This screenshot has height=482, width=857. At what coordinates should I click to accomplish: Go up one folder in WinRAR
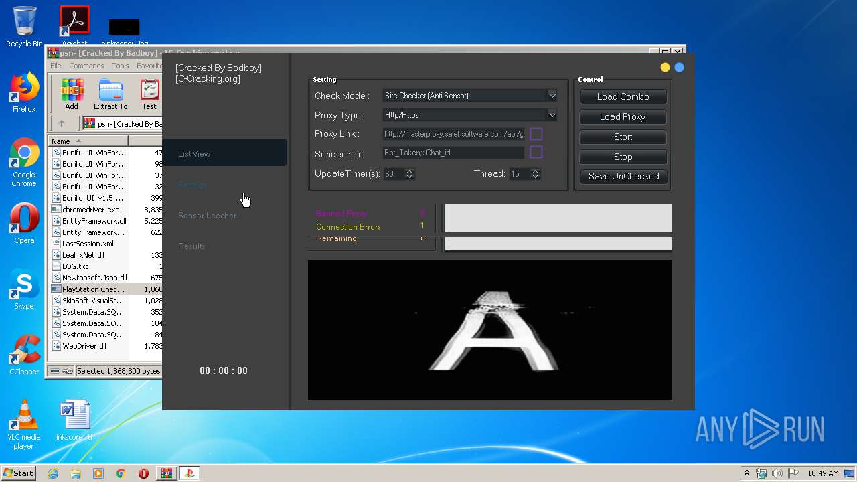pos(62,123)
